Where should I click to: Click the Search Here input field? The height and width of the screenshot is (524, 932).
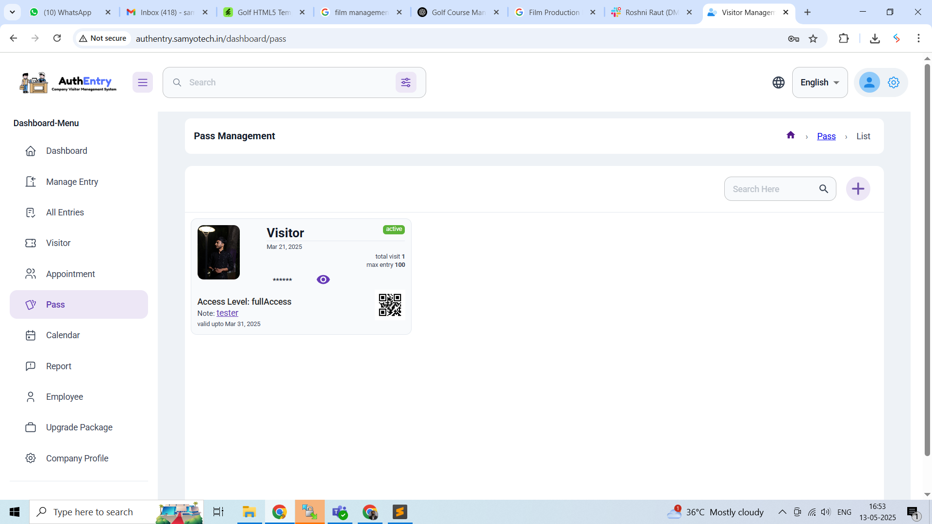tap(772, 189)
